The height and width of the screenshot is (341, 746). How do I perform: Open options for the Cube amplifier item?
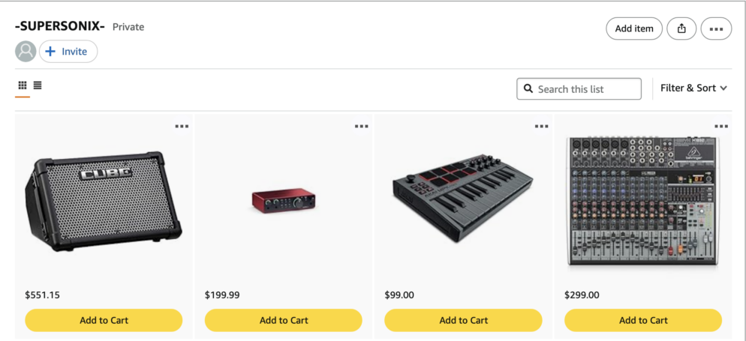182,126
